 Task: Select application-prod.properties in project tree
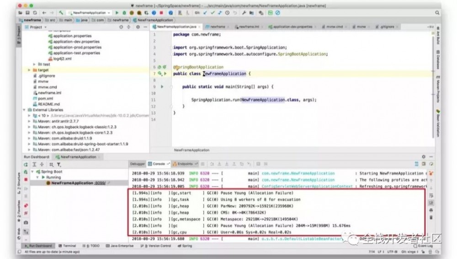click(x=77, y=47)
